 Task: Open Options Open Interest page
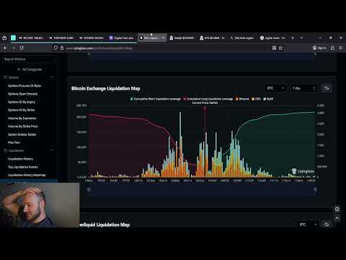(22, 94)
